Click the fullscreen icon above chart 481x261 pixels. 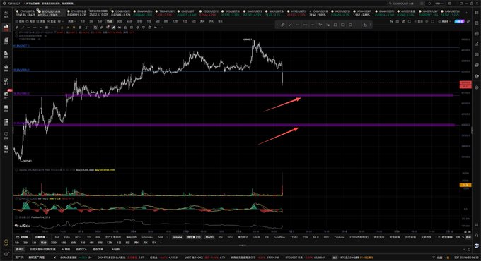tap(432, 21)
